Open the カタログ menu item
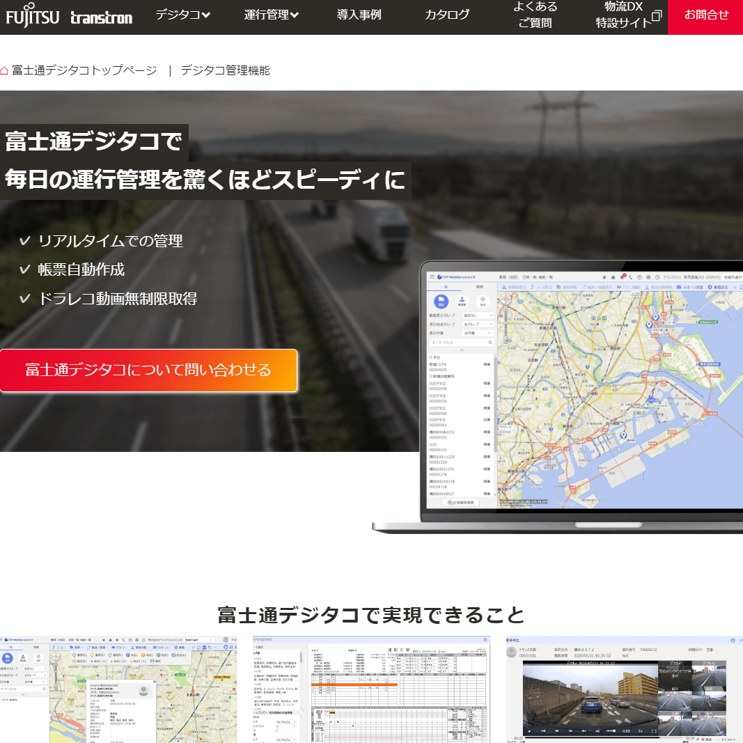The height and width of the screenshot is (743, 743). [447, 15]
